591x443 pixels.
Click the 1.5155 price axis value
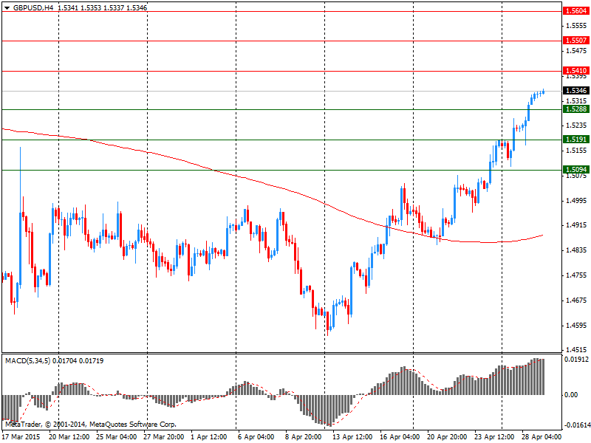[576, 151]
